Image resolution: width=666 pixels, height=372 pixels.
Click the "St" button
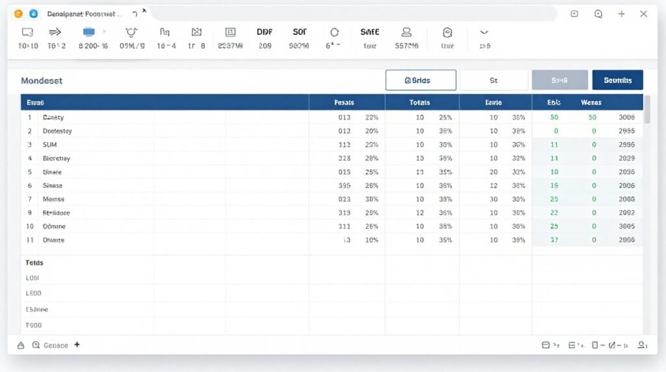coord(494,80)
